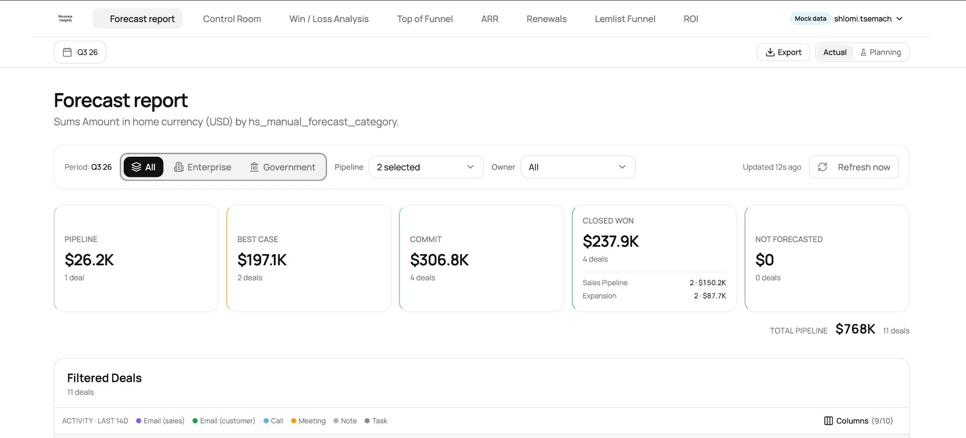966x438 pixels.
Task: Expand the shlomi.tsemach account menu
Action: pos(868,19)
